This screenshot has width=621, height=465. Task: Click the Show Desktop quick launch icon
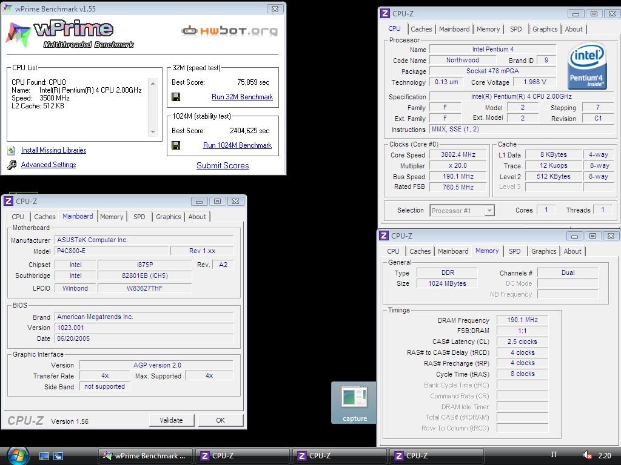[44, 456]
